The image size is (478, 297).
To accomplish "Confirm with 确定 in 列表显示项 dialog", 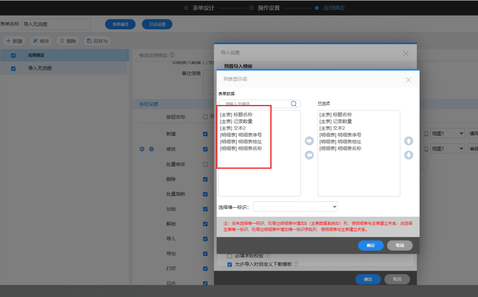I will [370, 245].
